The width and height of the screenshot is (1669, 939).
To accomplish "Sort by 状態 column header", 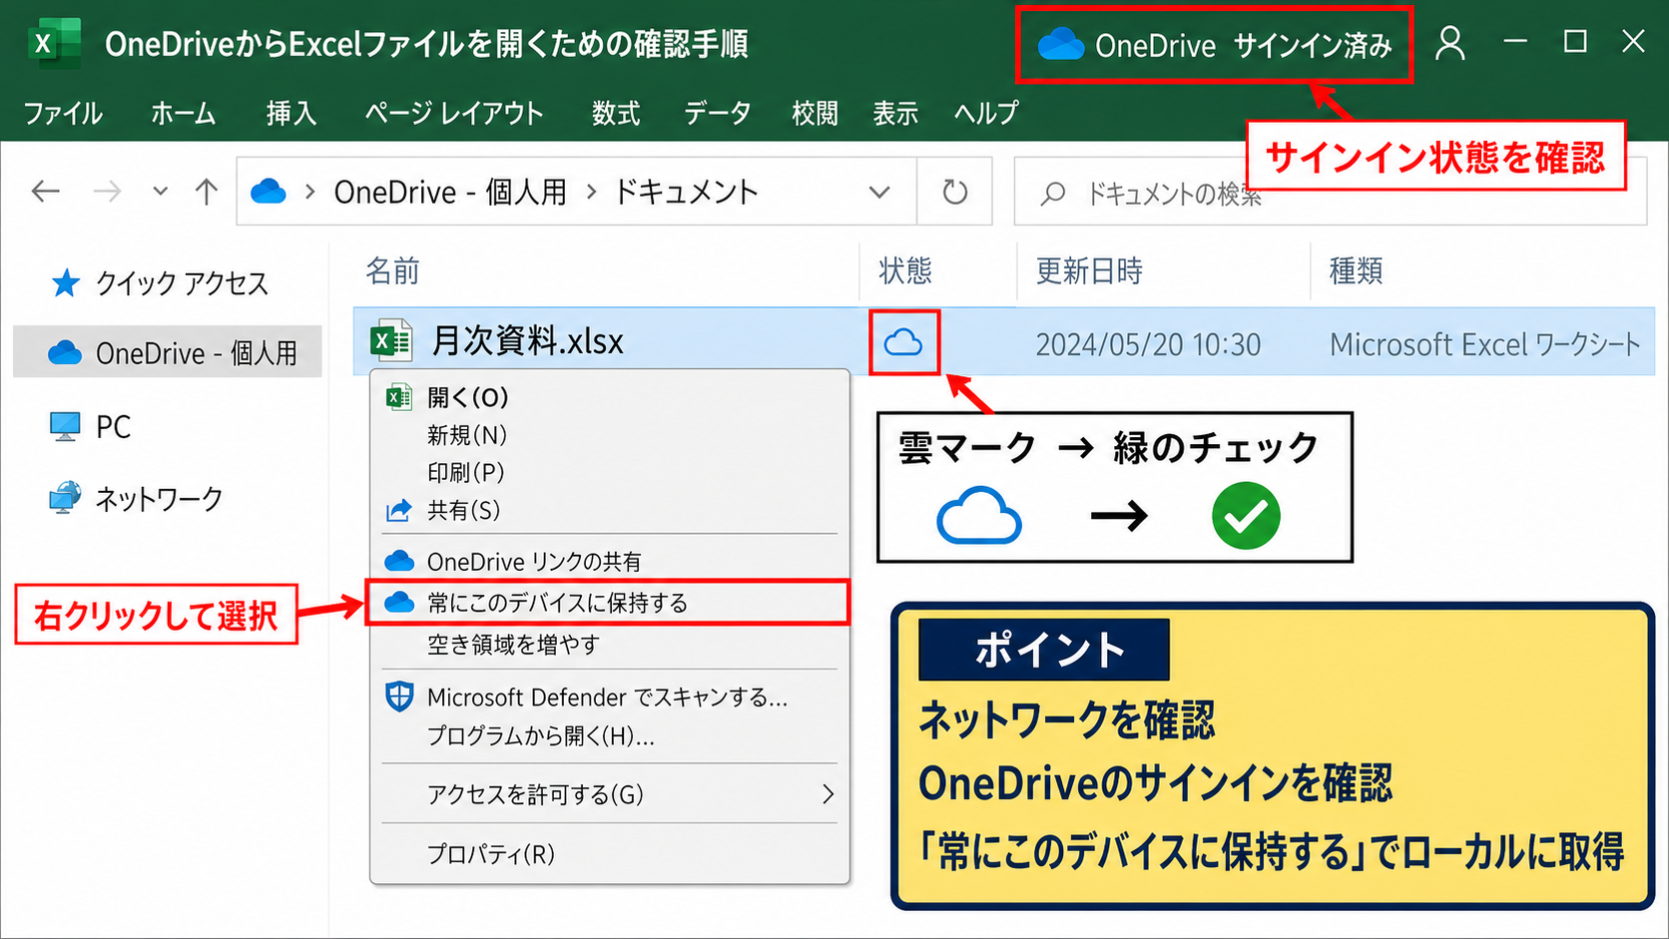I will (905, 270).
